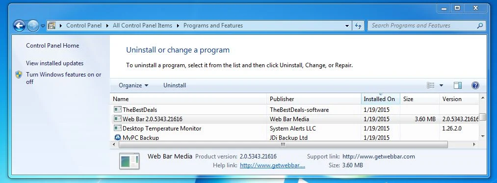
Task: Select Web Bar 2.0.5343.21616 entry
Action: pyautogui.click(x=295, y=119)
